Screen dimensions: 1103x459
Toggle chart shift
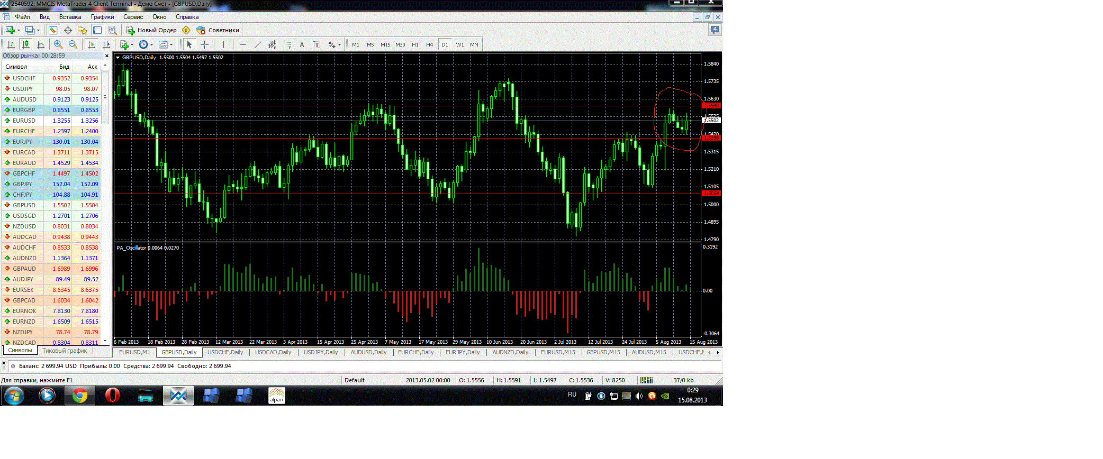(x=106, y=44)
